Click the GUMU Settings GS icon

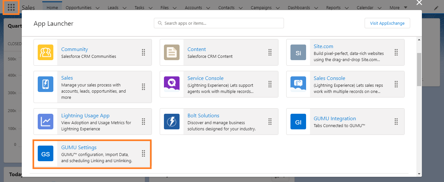46,153
